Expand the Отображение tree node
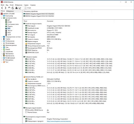 [x=2, y=41]
